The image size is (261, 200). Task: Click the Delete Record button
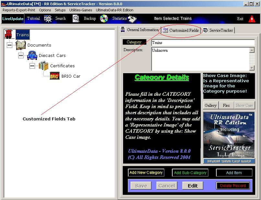(233, 186)
